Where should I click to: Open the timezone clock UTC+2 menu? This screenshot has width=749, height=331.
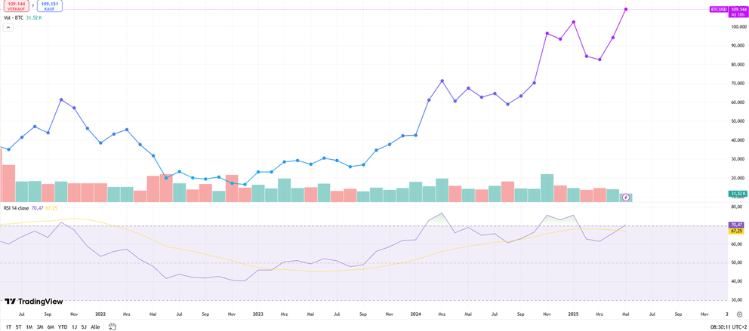tap(728, 326)
